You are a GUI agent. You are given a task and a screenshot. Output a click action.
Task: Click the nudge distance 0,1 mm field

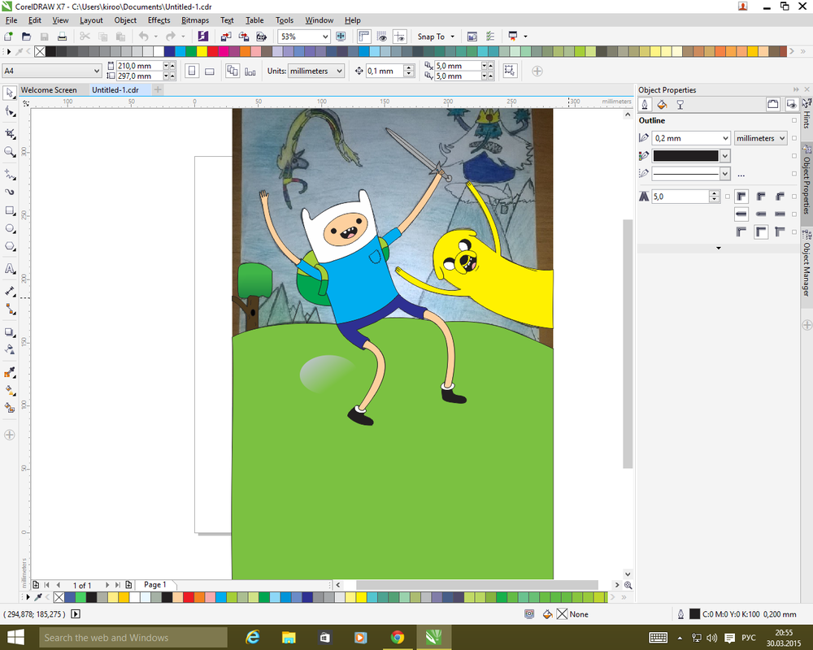click(x=385, y=71)
